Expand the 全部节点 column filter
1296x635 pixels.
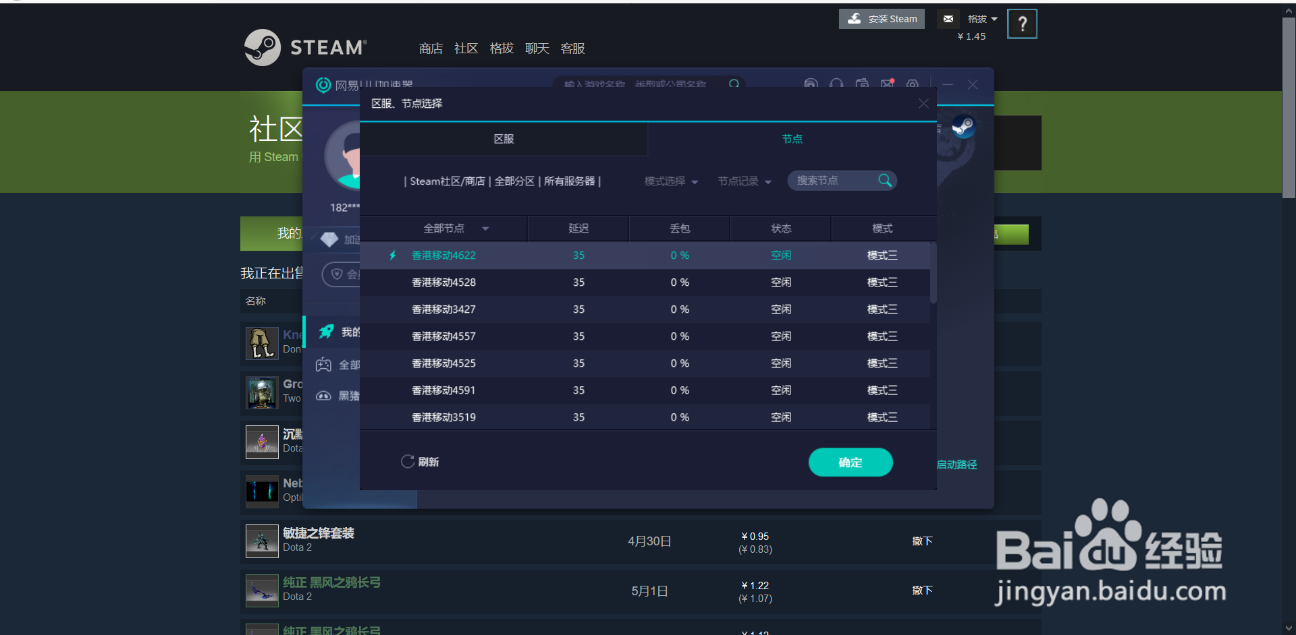click(x=485, y=229)
